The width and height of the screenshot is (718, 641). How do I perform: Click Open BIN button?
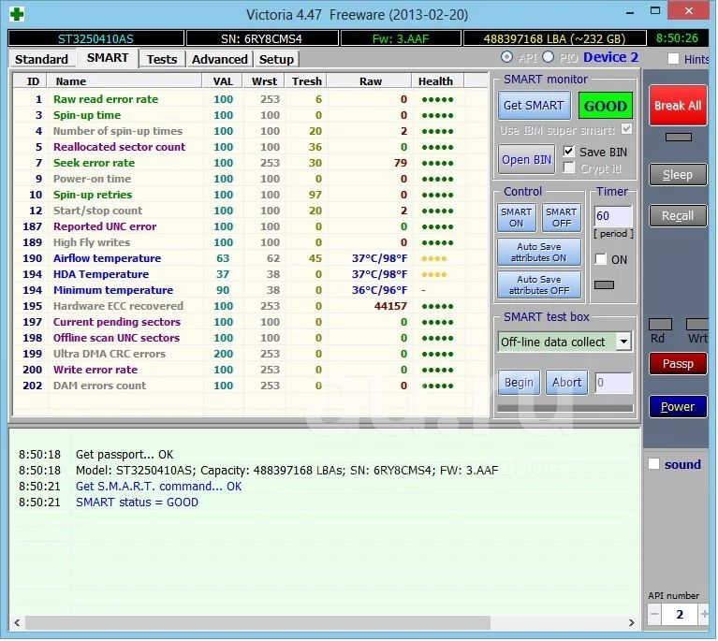(526, 159)
